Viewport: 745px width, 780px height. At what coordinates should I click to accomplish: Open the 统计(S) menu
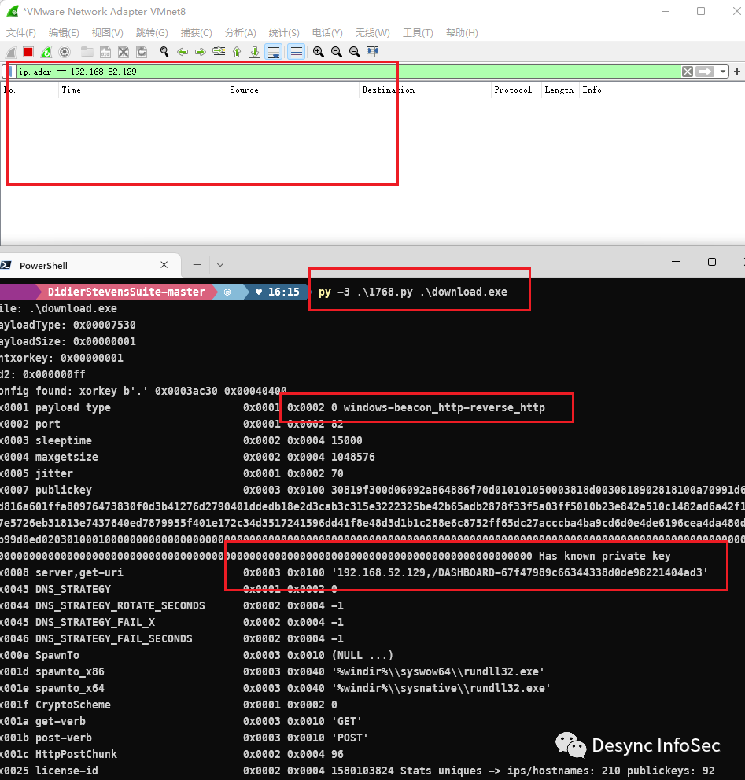[x=284, y=33]
